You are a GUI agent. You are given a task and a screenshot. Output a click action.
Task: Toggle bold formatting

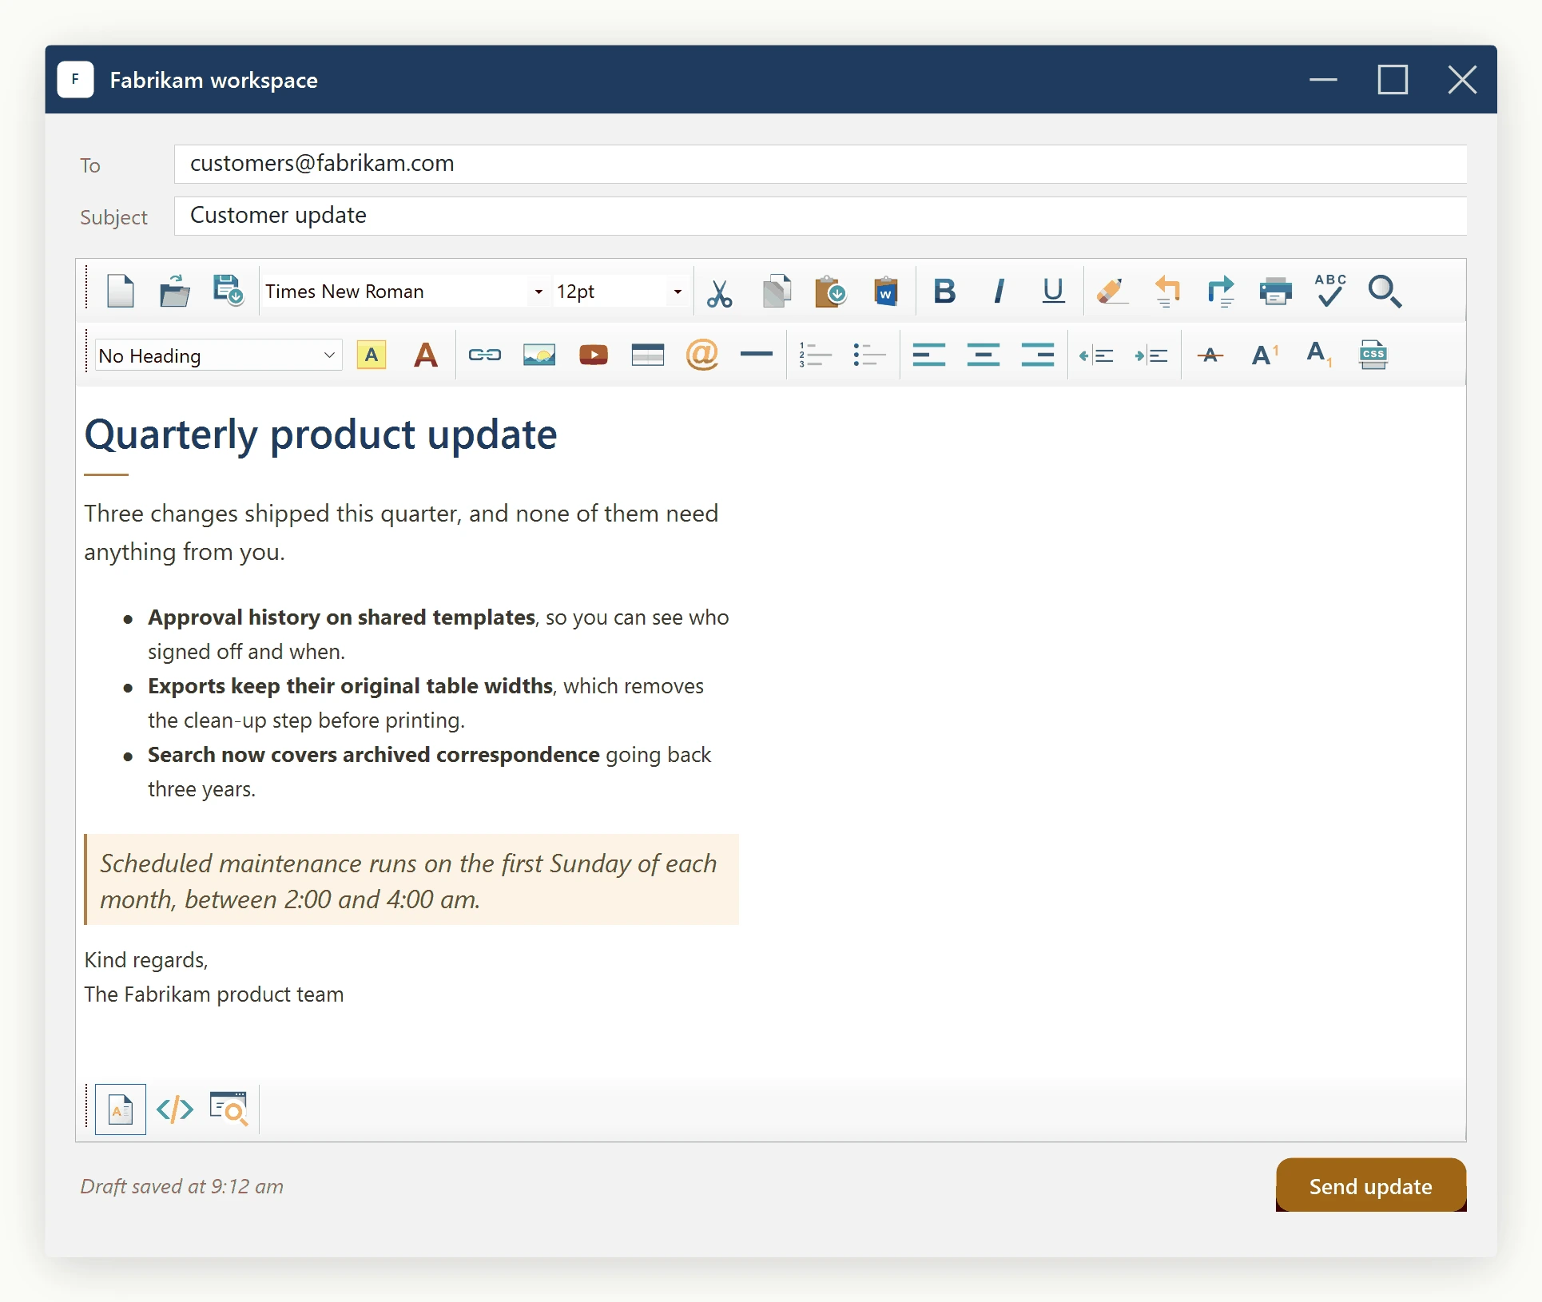(x=944, y=292)
